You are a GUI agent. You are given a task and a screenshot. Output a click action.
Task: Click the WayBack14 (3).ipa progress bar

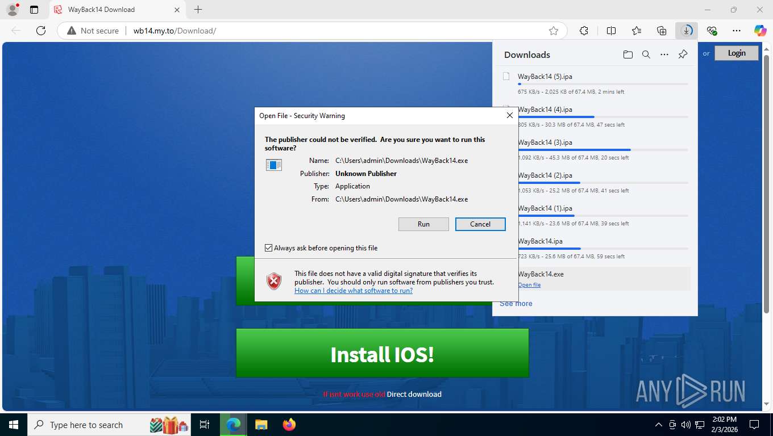click(x=603, y=150)
